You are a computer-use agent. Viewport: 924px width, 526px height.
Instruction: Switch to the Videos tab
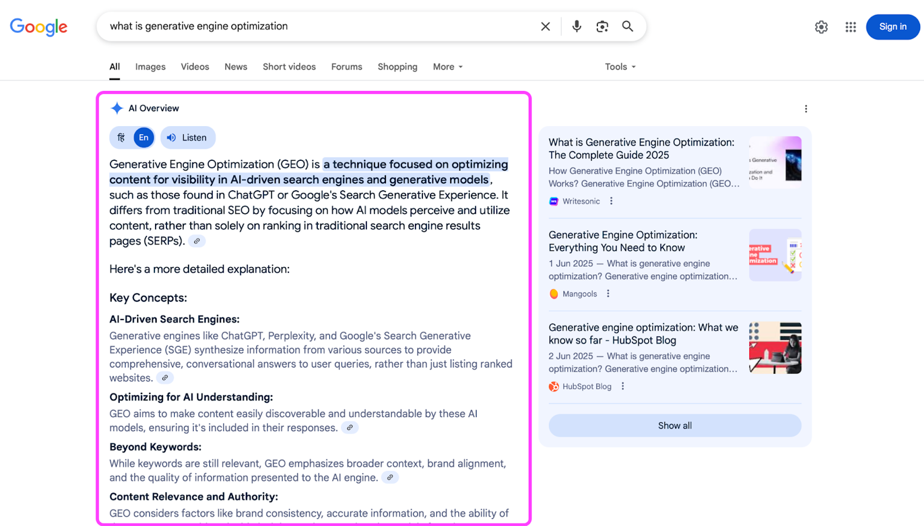click(195, 67)
